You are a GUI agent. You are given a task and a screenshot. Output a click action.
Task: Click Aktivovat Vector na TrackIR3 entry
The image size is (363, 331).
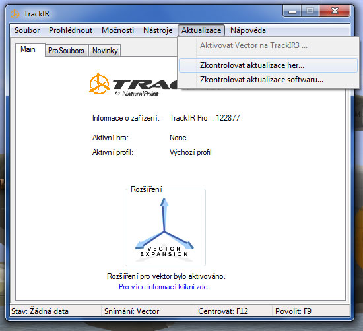click(x=268, y=45)
